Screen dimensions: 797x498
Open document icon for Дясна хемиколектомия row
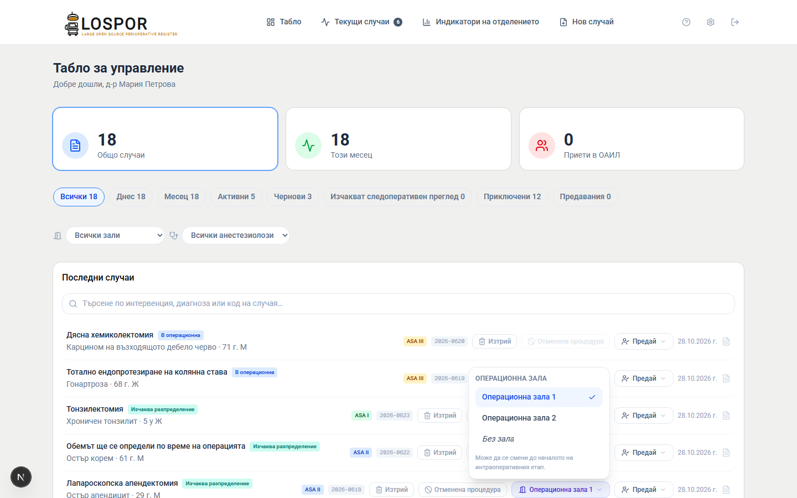click(x=726, y=341)
